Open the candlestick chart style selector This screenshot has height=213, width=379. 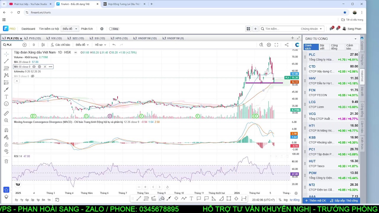[43, 45]
